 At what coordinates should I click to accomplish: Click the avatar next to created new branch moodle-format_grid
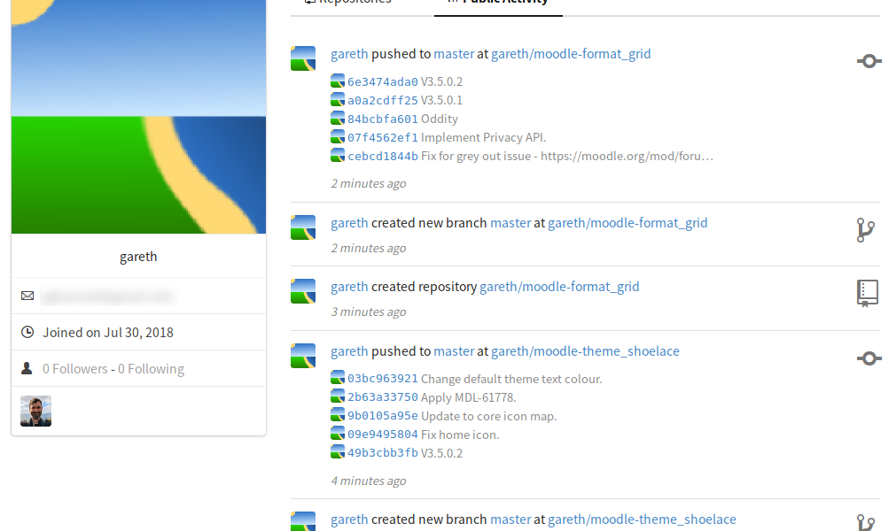coord(303,227)
